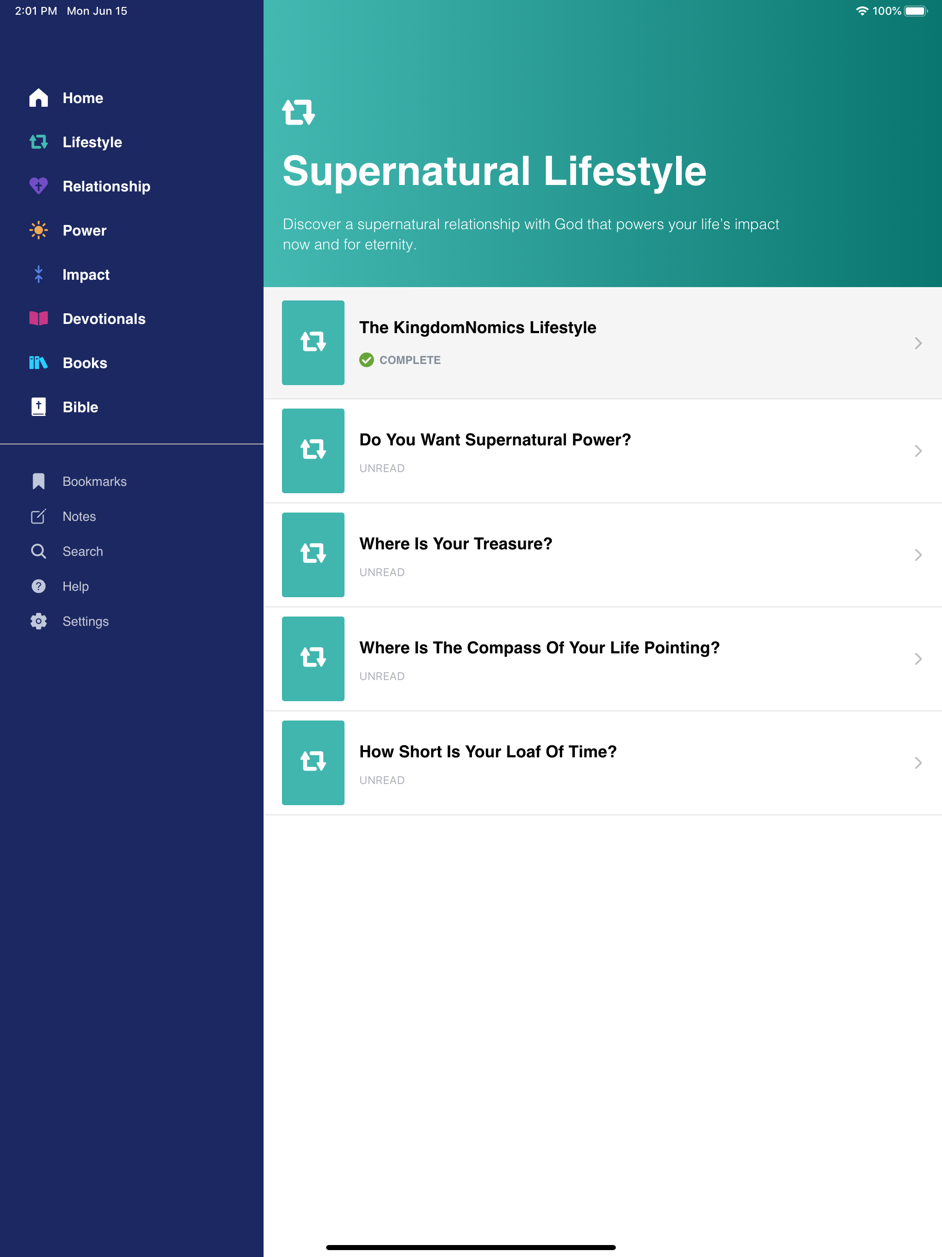The width and height of the screenshot is (942, 1257).
Task: Select Lifestyle menu item
Action: [92, 142]
